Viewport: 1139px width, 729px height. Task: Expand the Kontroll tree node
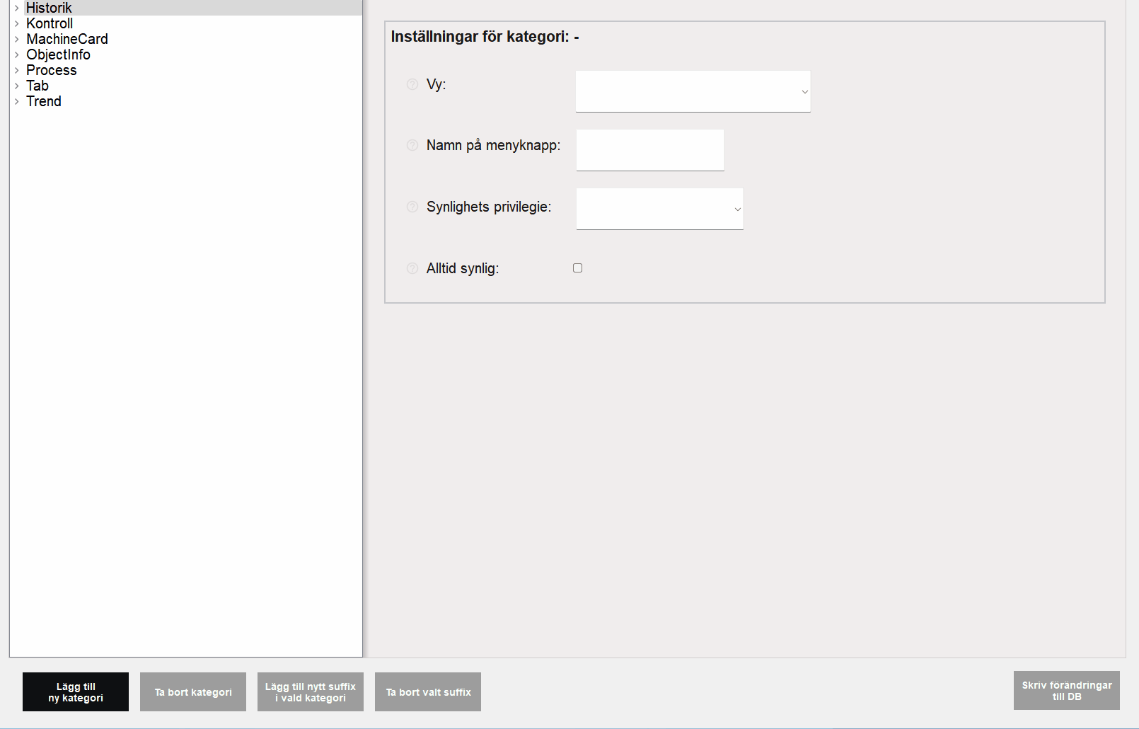(17, 23)
